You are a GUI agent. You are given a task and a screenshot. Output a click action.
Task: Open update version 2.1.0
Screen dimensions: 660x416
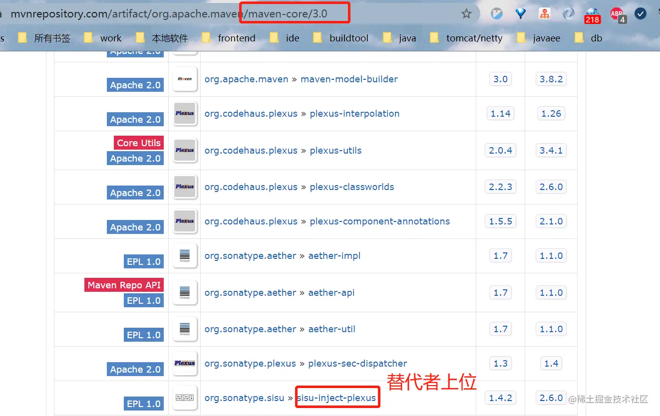pyautogui.click(x=551, y=221)
